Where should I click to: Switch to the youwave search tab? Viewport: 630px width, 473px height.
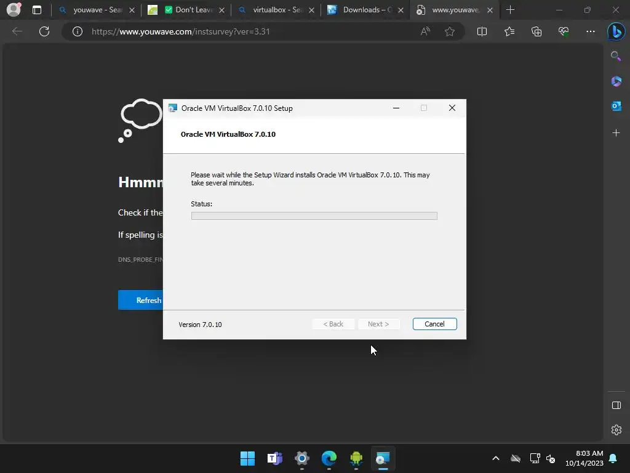[96, 10]
